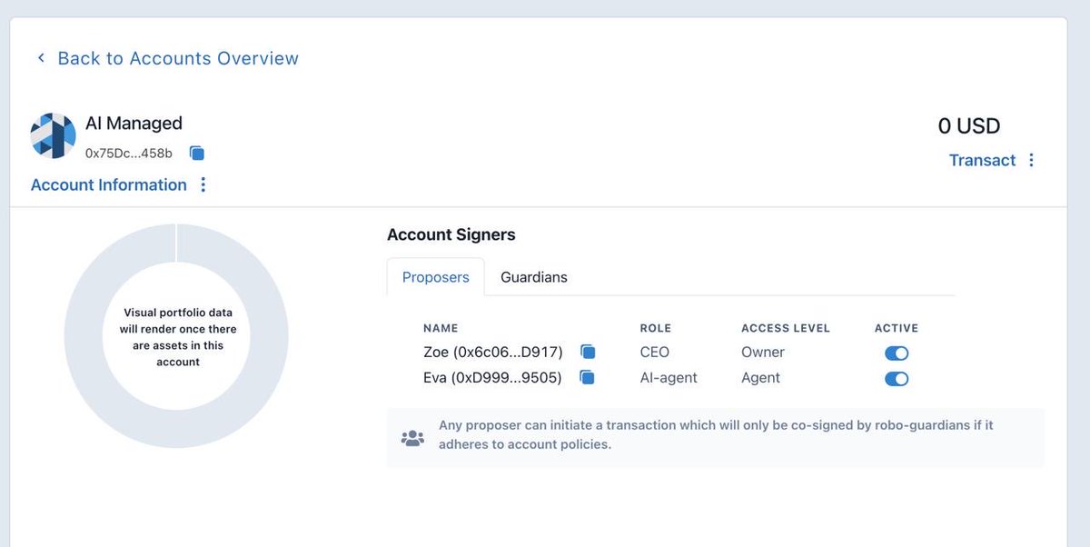Open the kebab menu next to Transact
Image resolution: width=1090 pixels, height=547 pixels.
pos(1031,160)
